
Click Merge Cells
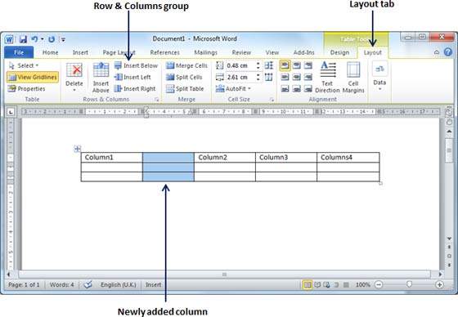pos(186,65)
